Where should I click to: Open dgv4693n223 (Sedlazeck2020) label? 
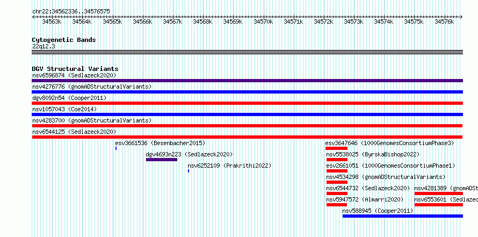tap(189, 154)
